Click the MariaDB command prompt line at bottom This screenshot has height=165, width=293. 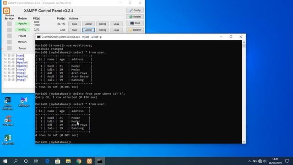coord(54,142)
